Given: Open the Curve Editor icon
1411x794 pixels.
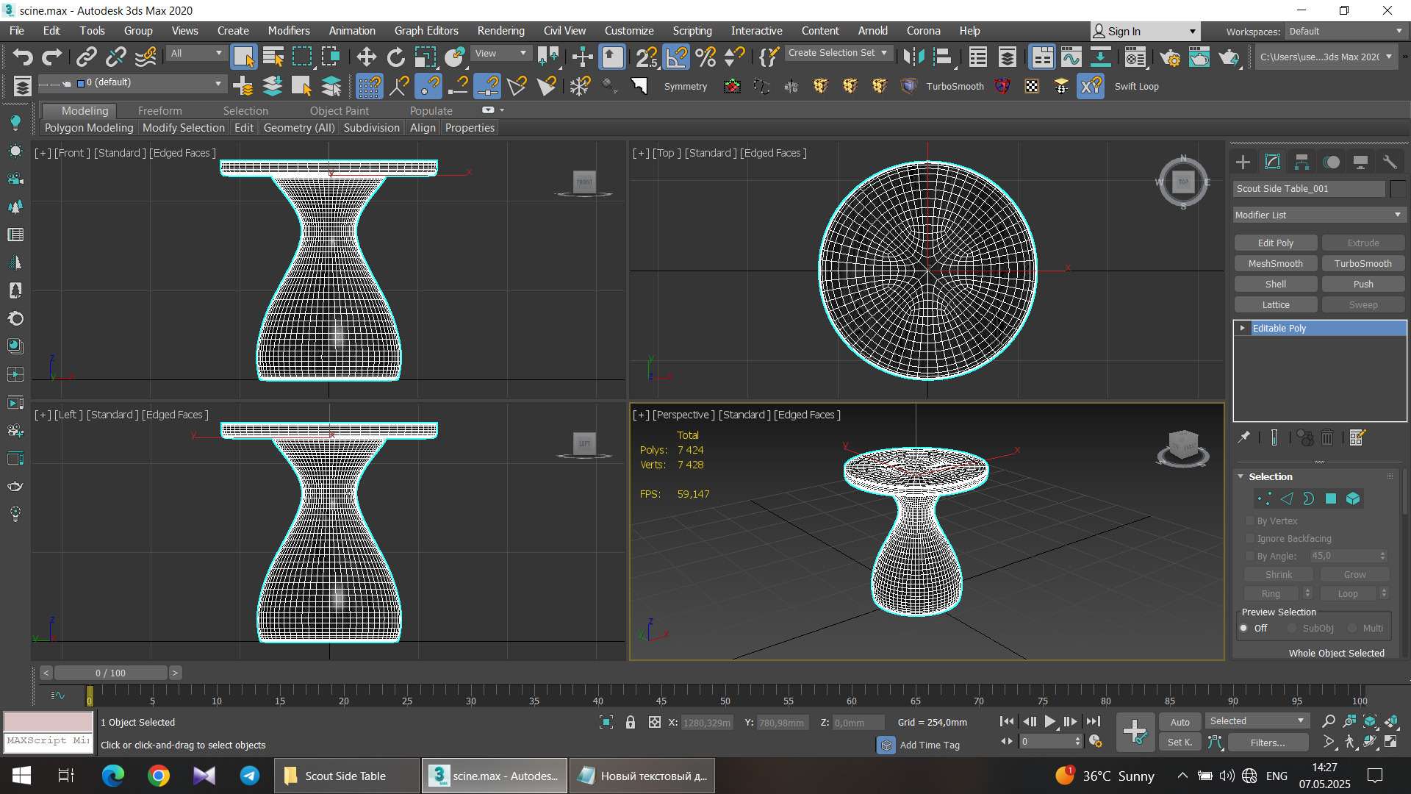Looking at the screenshot, I should (1071, 57).
